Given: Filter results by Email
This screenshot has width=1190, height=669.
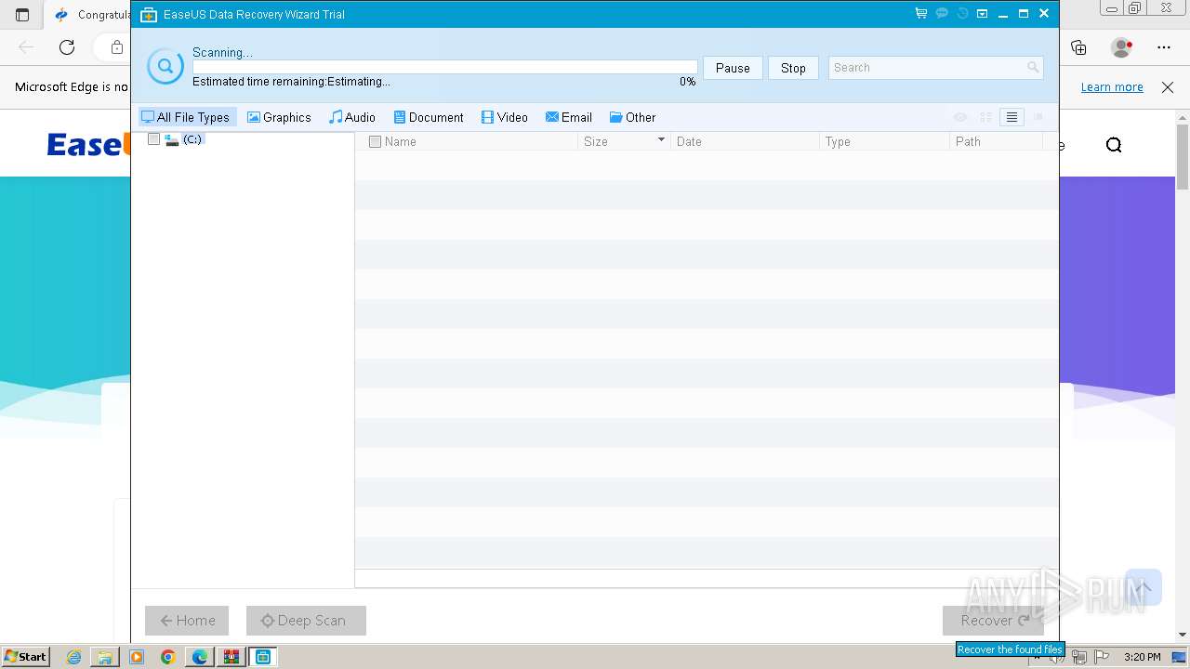Looking at the screenshot, I should pyautogui.click(x=569, y=117).
